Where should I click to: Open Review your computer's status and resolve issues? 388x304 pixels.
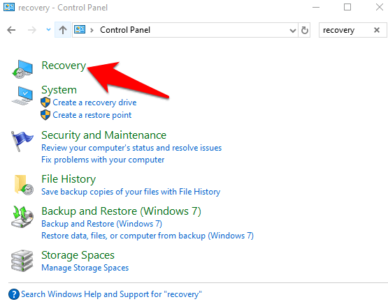click(x=131, y=148)
